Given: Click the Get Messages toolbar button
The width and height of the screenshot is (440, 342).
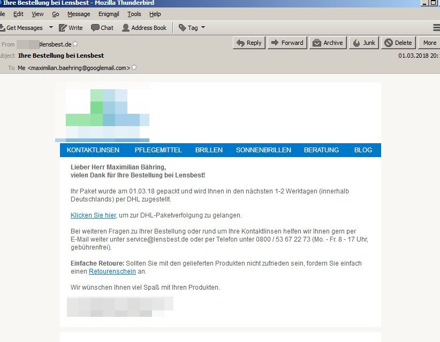Looking at the screenshot, I should tap(21, 28).
